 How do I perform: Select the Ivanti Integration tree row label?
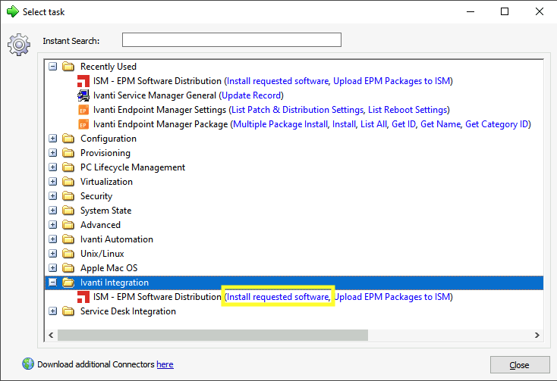(x=115, y=283)
